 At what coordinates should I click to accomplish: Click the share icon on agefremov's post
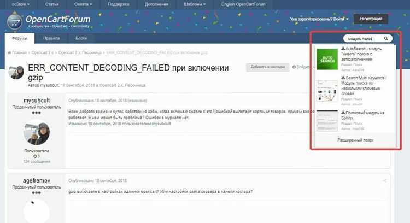385,181
